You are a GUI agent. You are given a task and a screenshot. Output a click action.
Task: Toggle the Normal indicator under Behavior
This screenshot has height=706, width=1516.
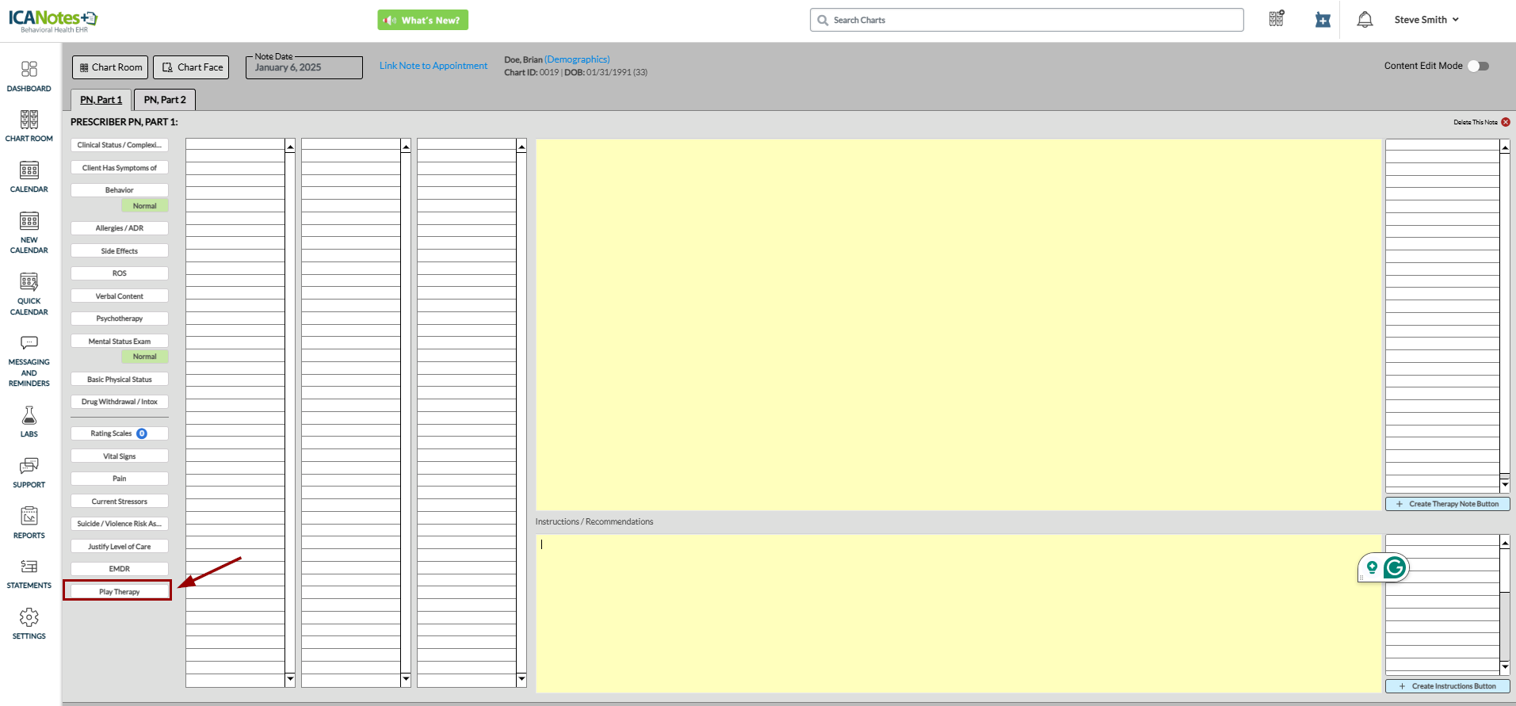(x=144, y=206)
